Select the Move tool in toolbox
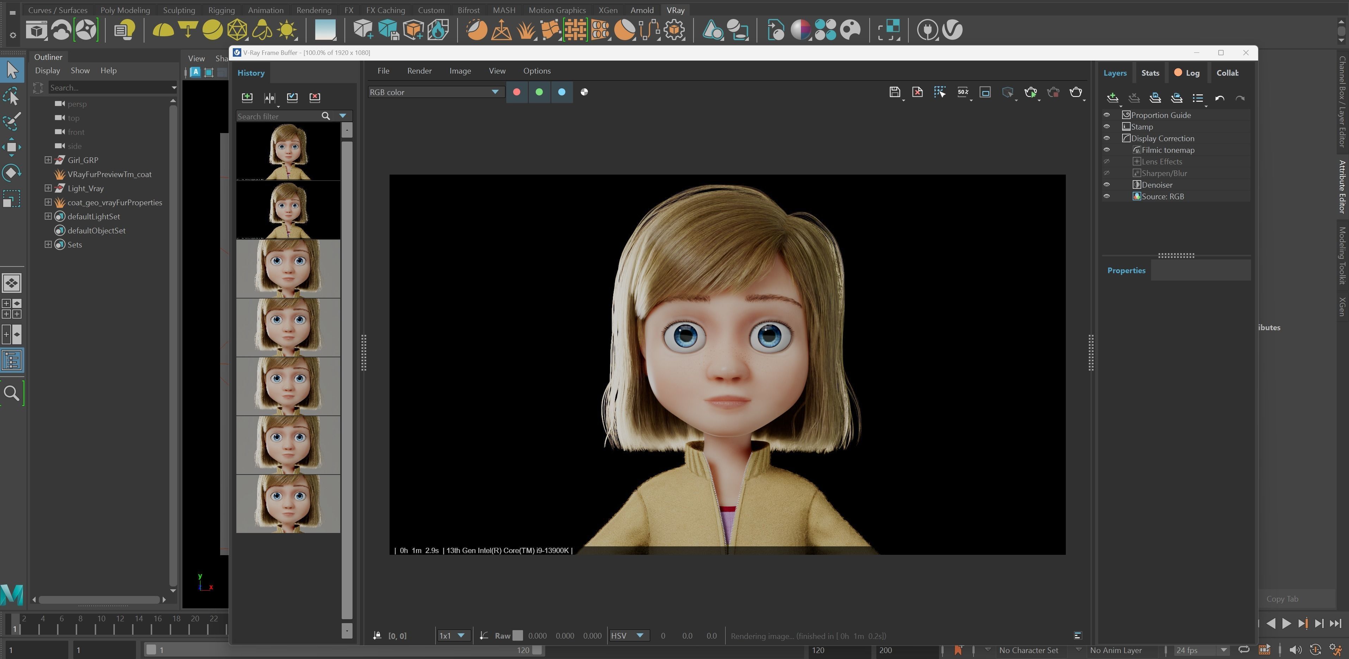 12,147
